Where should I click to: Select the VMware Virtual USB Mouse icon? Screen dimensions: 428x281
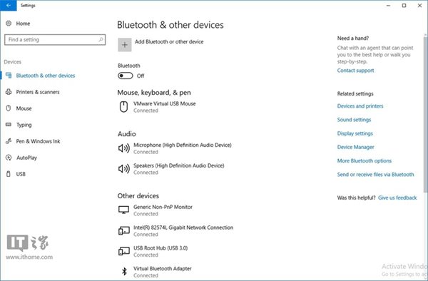pos(123,107)
